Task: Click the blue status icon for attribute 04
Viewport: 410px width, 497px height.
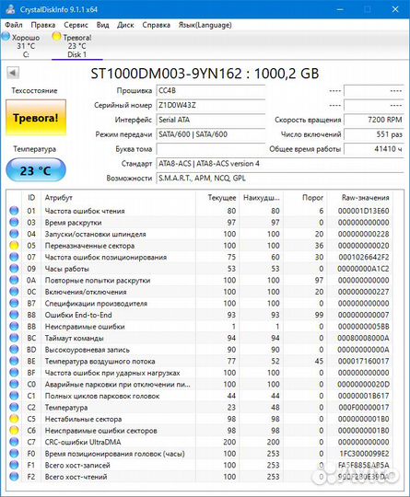Action: tap(14, 234)
